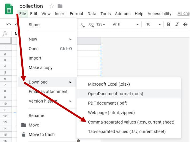190x142 pixels.
Task: Expand the Version history submenu
Action: (47, 101)
